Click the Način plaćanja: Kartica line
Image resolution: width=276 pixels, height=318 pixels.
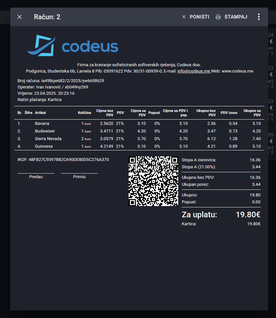pyautogui.click(x=39, y=100)
